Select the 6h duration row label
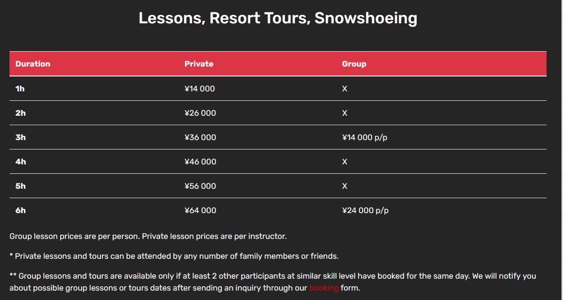The image size is (563, 300). coord(20,211)
